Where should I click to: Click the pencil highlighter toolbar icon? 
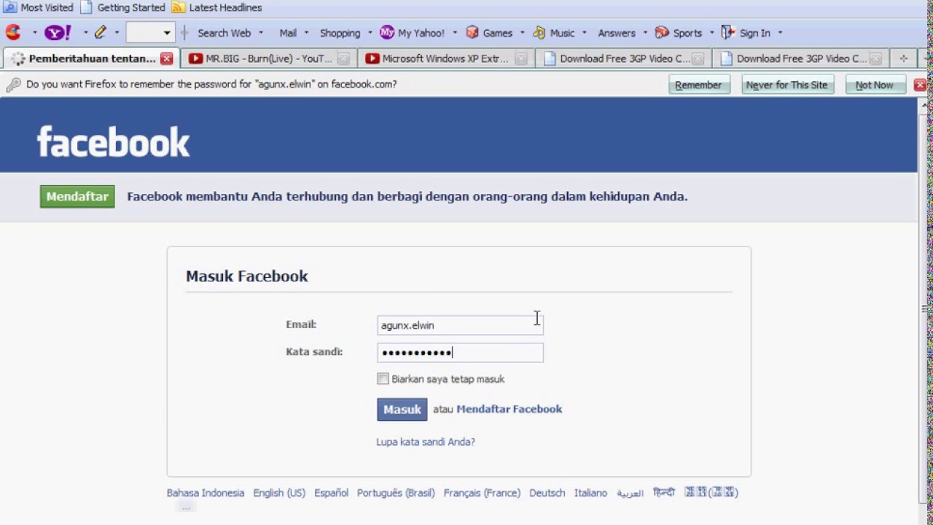[101, 32]
